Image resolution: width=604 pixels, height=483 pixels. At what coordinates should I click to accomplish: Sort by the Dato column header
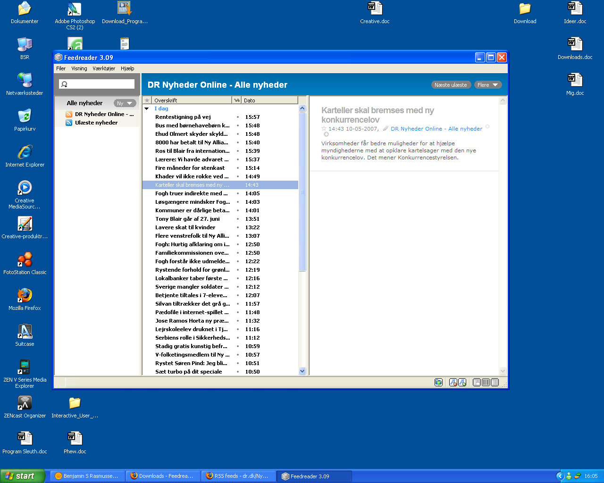[270, 100]
